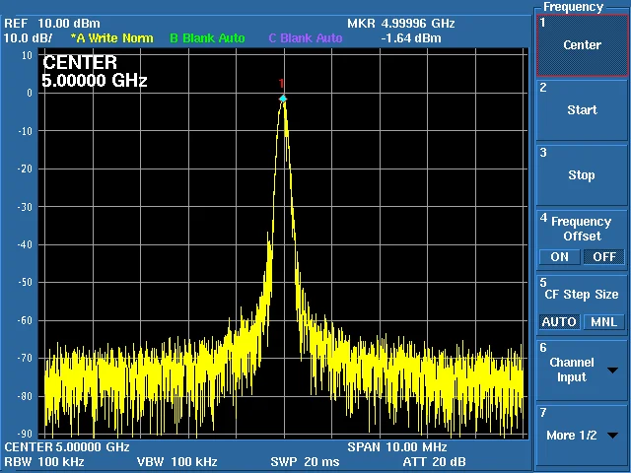The image size is (631, 473).
Task: Click the Frequency Offset softkey label
Action: [x=582, y=229]
